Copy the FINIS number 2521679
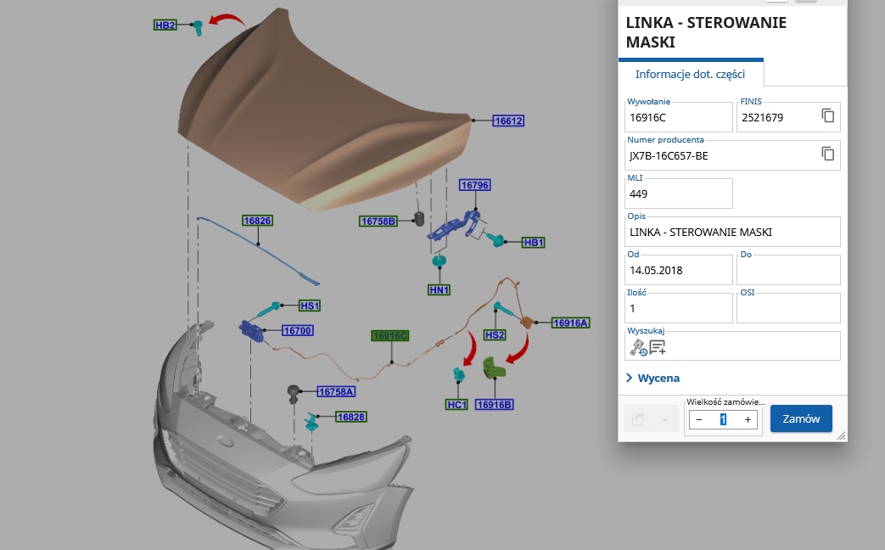Screen dimensions: 885x550 point(828,115)
